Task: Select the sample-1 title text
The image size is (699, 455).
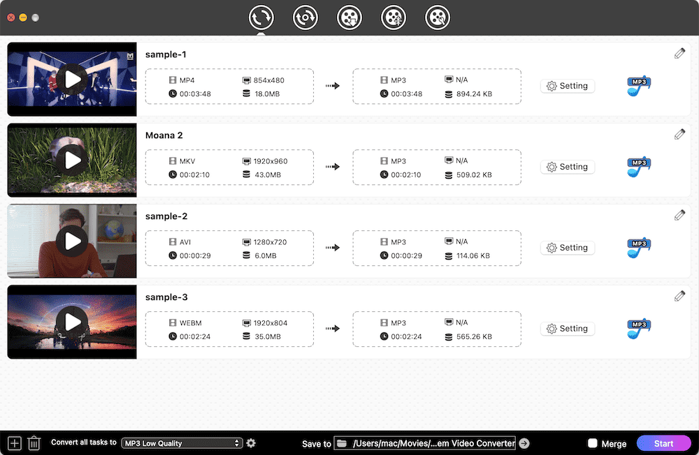Action: coord(166,54)
